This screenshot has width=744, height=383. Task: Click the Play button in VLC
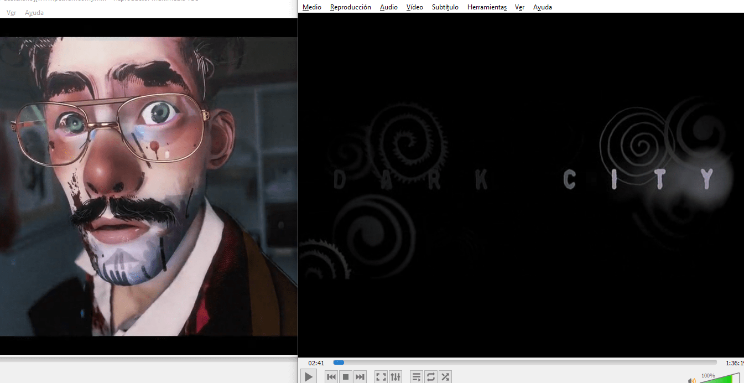coord(309,377)
